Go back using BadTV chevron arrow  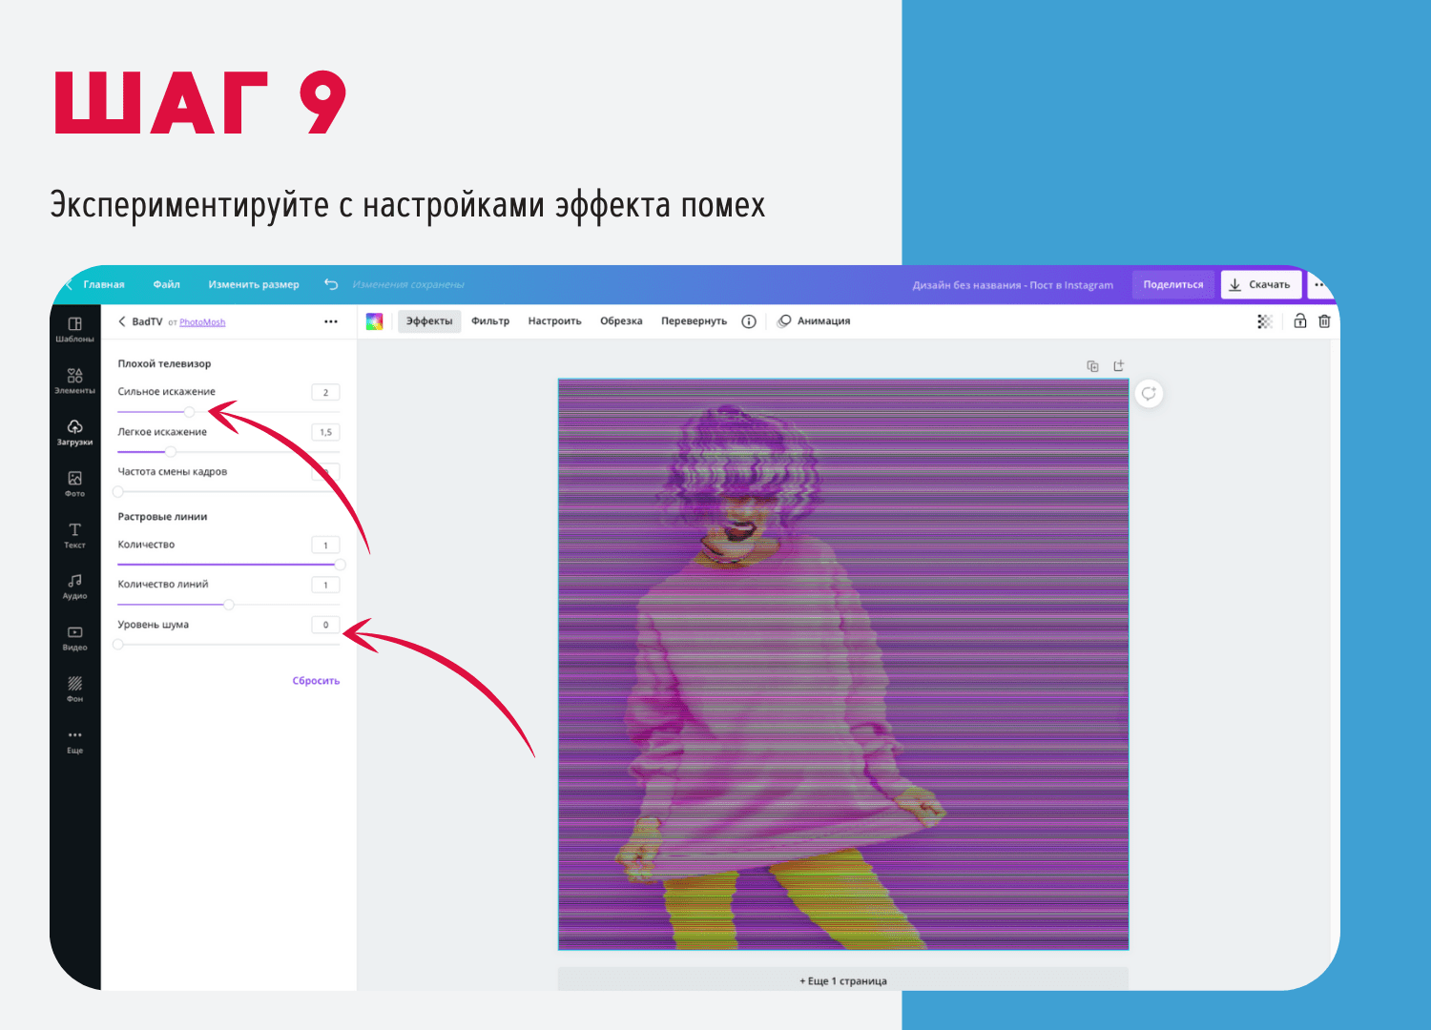pyautogui.click(x=122, y=321)
